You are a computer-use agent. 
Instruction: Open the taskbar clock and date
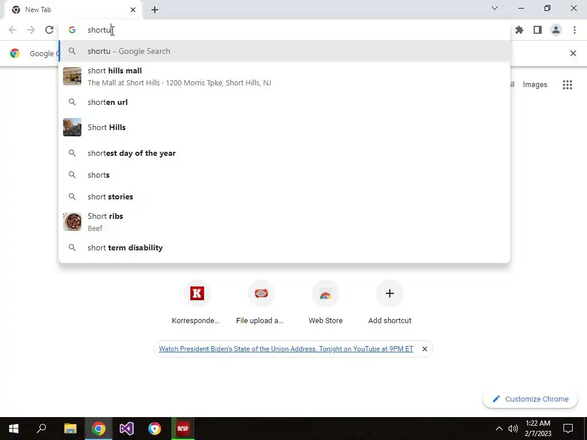(538, 429)
